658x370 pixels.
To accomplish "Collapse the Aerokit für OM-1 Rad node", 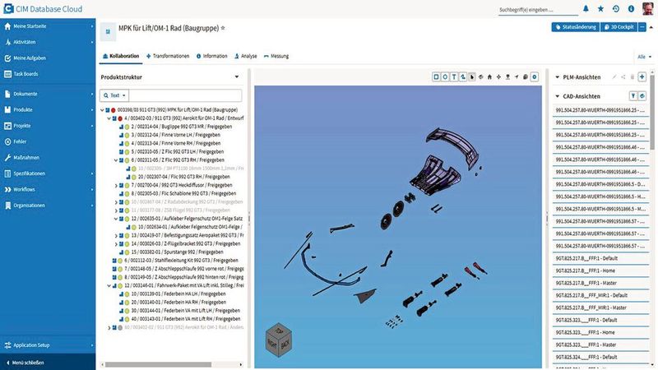I will click(109, 118).
